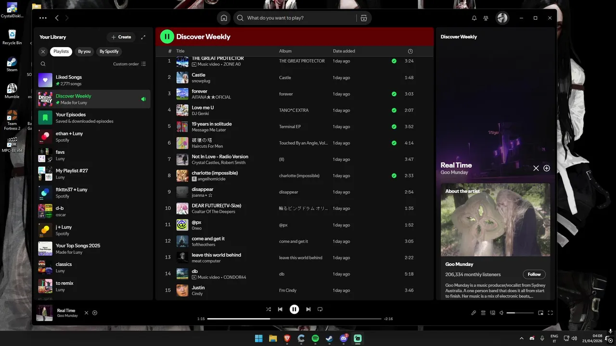Seek within the song progress bar

(294, 319)
